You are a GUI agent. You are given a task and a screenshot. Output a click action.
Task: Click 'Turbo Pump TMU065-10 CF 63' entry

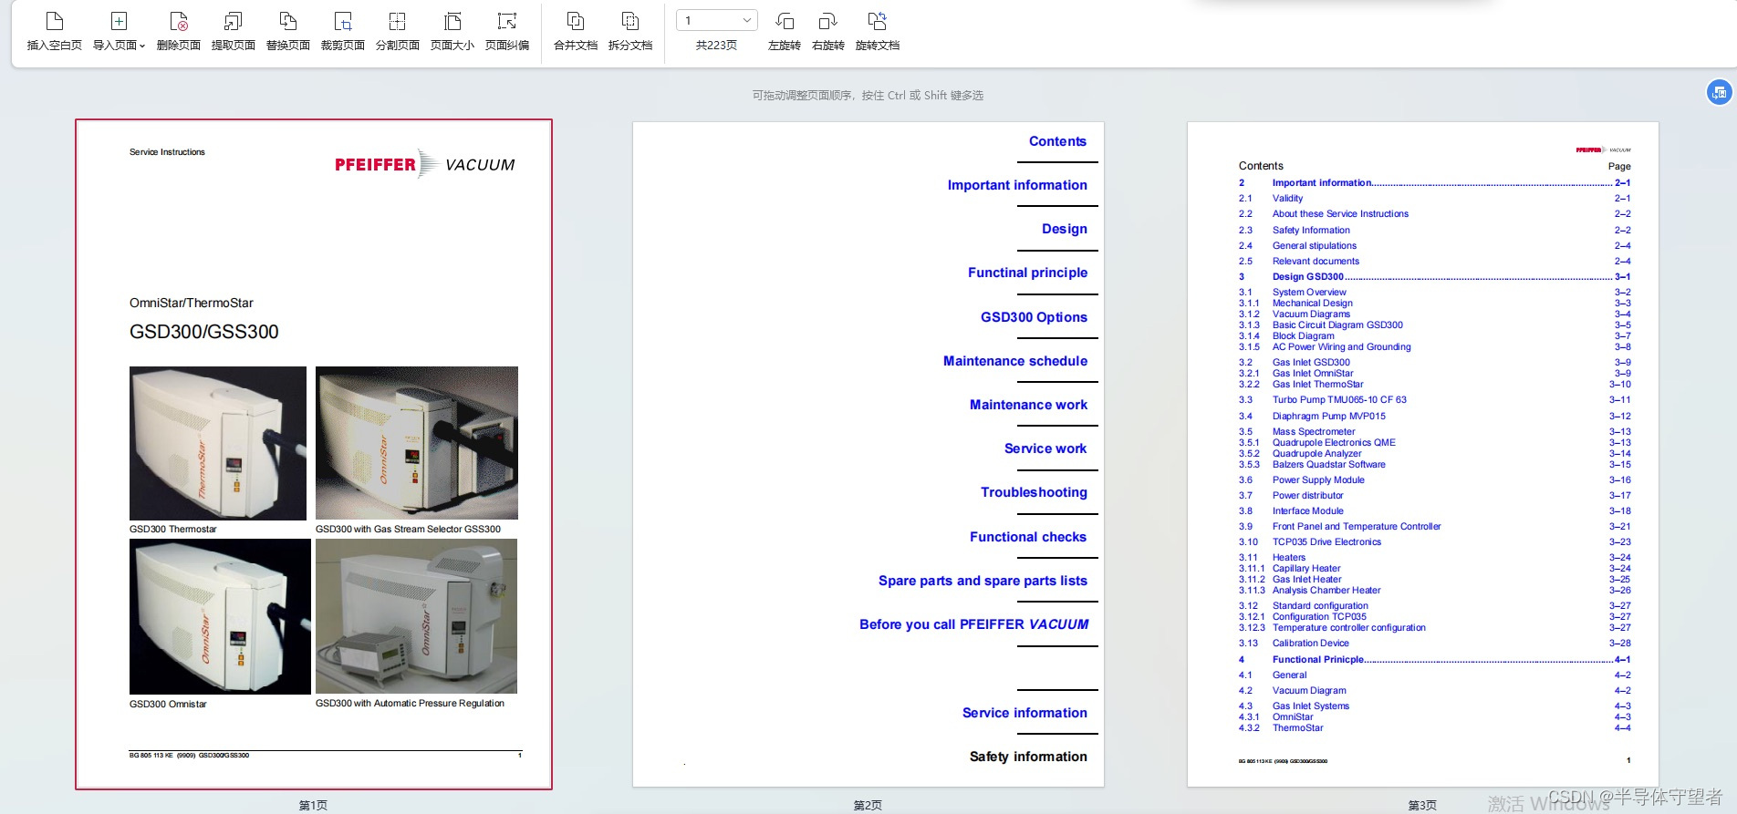[x=1339, y=400]
